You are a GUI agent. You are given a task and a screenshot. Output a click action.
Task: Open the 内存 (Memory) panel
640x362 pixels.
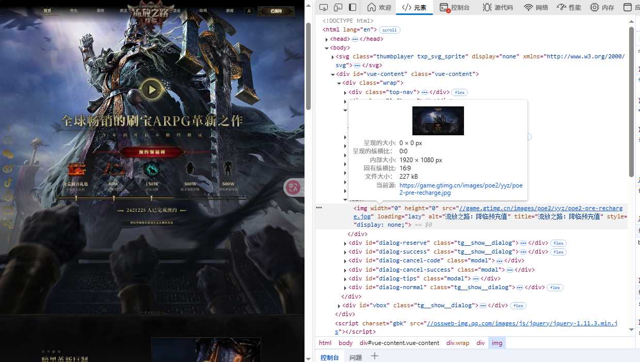[x=602, y=7]
